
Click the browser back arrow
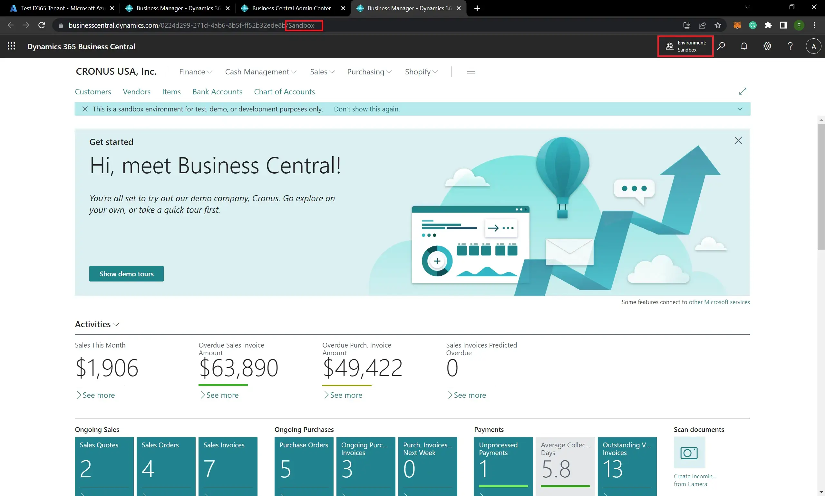[x=11, y=25]
